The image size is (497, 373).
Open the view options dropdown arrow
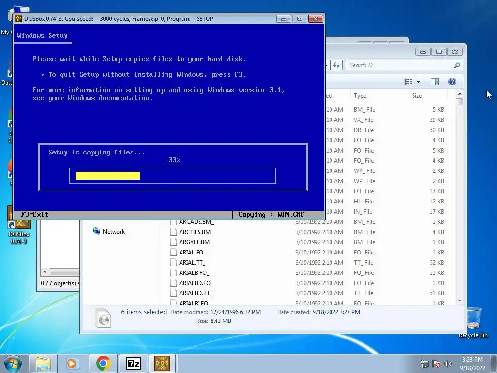[418, 82]
